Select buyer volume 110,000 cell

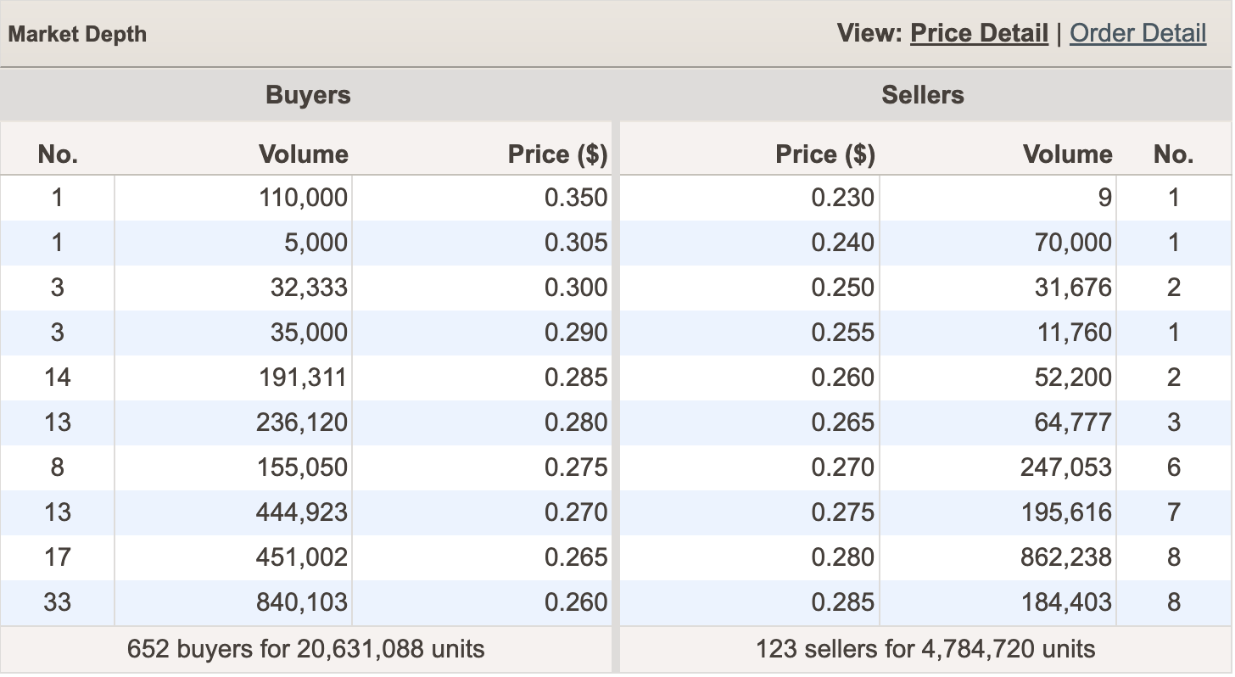302,198
